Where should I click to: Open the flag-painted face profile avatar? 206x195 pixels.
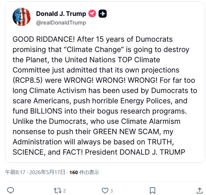[x=22, y=17]
